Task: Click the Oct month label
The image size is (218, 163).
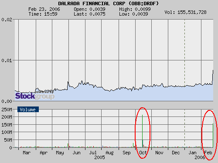Action: [x=143, y=153]
